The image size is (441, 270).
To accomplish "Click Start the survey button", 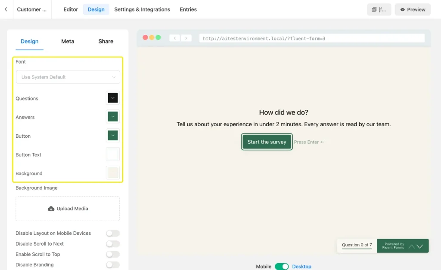I will 267,142.
